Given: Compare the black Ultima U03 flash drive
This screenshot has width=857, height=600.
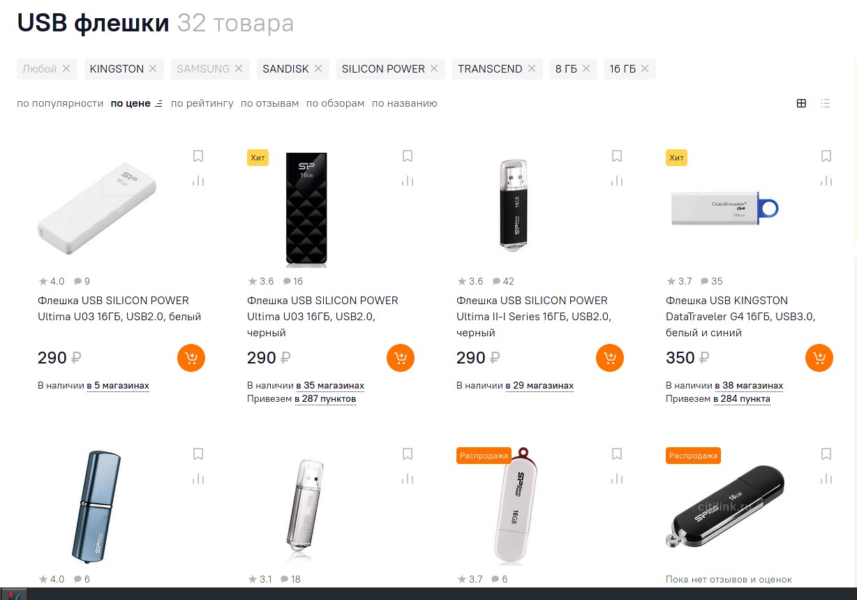Looking at the screenshot, I should (x=408, y=181).
